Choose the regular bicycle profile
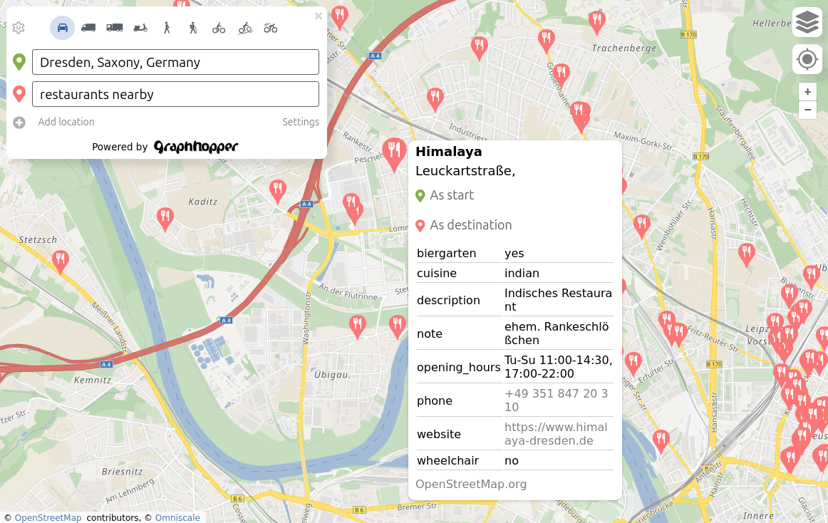The height and width of the screenshot is (523, 828). (219, 28)
